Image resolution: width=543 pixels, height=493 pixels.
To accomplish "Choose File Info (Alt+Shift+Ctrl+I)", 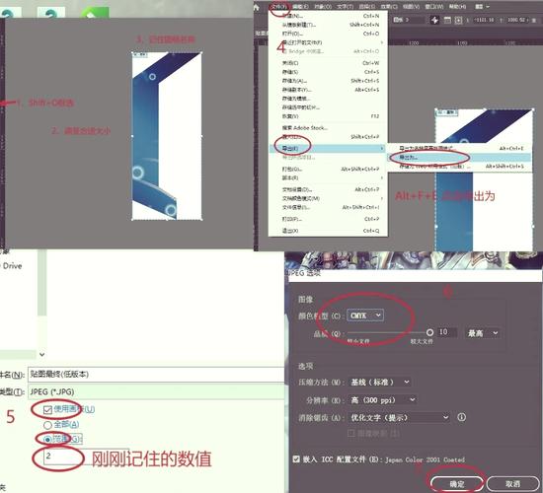I will [x=329, y=208].
